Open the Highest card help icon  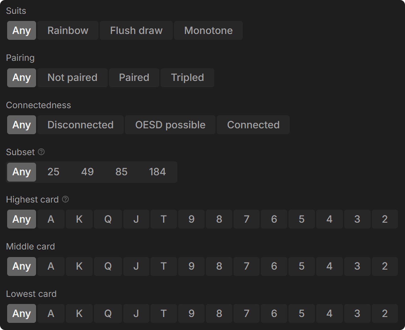(x=65, y=199)
